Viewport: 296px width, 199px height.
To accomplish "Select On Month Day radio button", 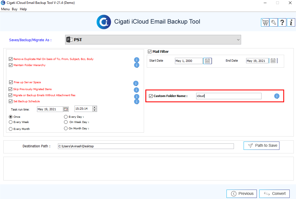I will click(x=66, y=128).
